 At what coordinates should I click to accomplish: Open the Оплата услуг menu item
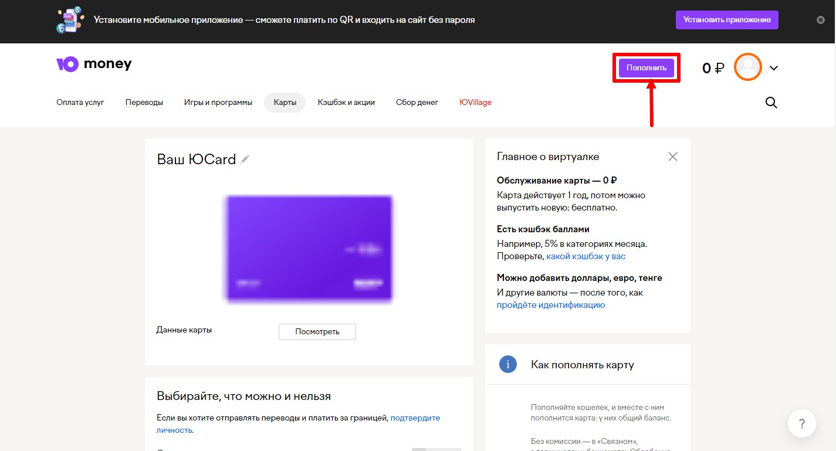(x=80, y=102)
